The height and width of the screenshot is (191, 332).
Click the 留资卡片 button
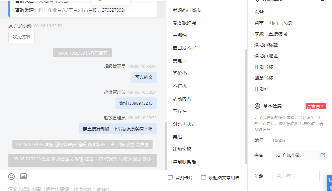(180, 178)
